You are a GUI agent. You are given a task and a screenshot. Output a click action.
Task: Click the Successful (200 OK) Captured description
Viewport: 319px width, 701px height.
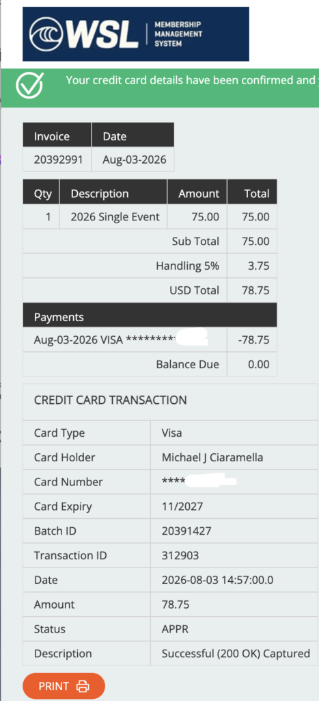click(x=236, y=653)
